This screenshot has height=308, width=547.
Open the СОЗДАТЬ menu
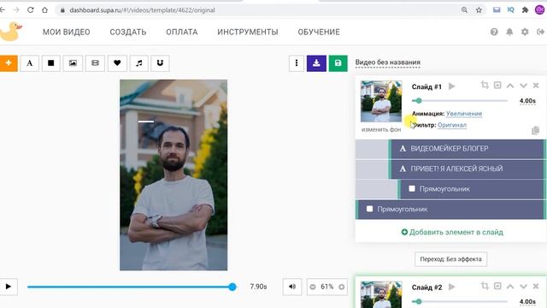click(x=128, y=33)
